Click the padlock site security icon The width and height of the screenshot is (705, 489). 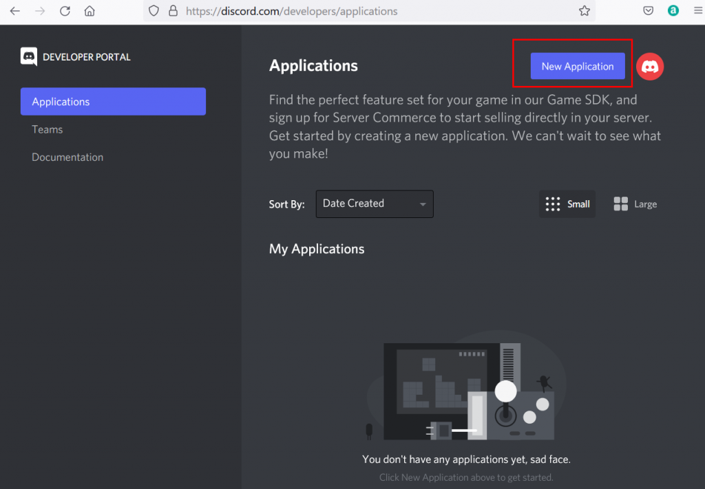[x=173, y=11]
